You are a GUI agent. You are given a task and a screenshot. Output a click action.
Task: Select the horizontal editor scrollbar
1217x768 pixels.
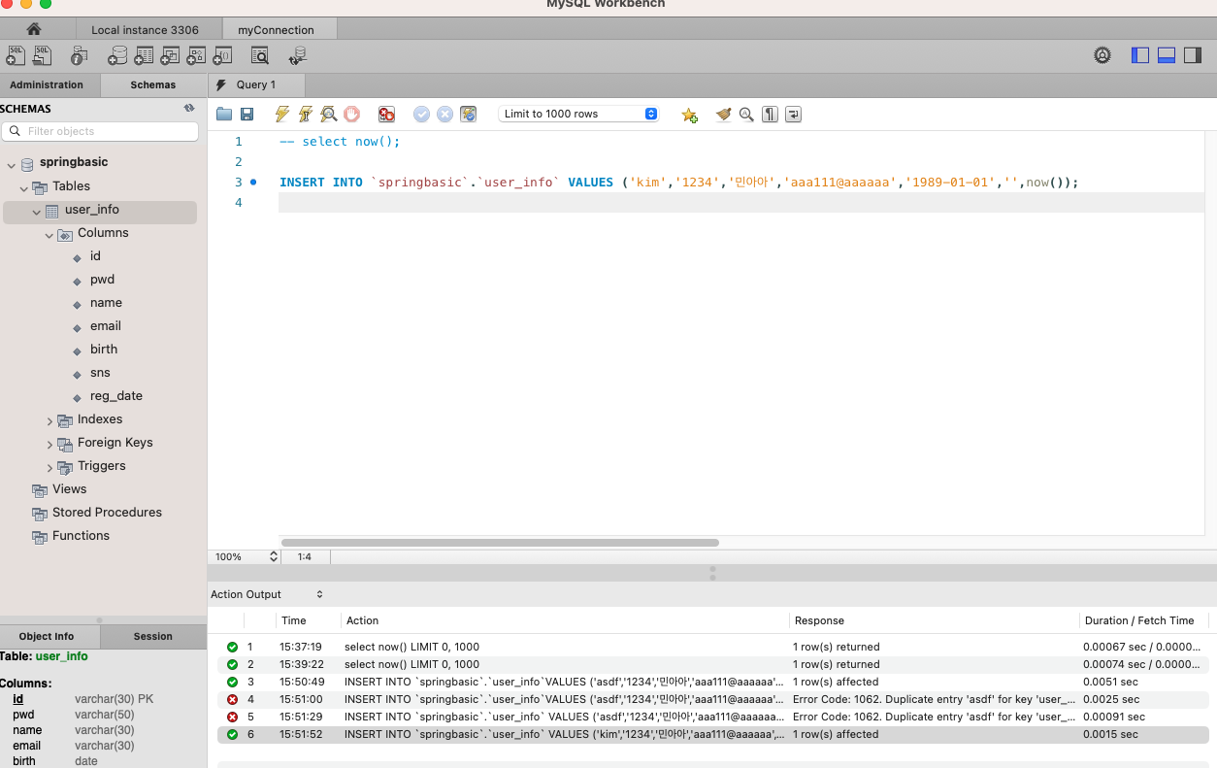tap(501, 543)
